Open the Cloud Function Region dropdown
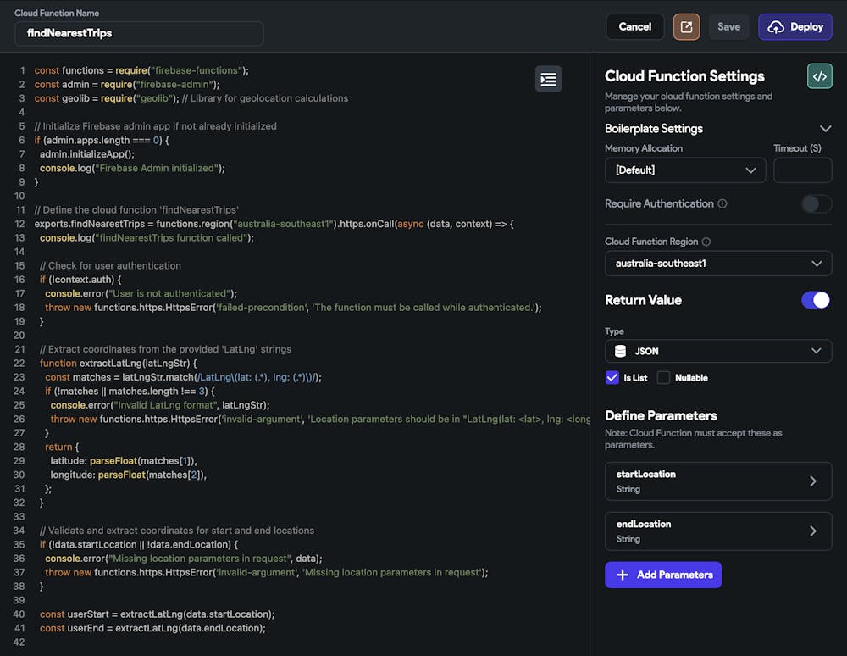Image resolution: width=847 pixels, height=656 pixels. tap(718, 264)
